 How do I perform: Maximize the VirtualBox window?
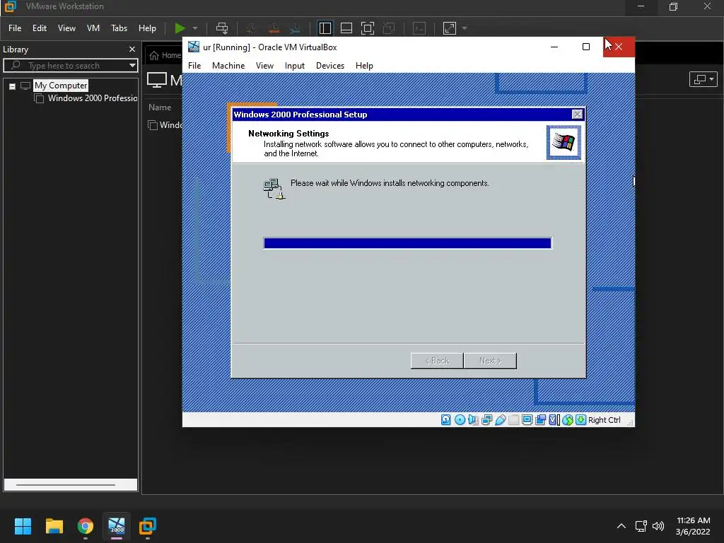pos(586,47)
